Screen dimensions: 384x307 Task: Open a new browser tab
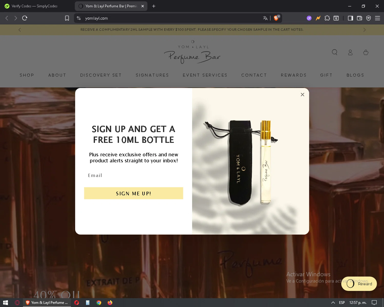click(154, 6)
